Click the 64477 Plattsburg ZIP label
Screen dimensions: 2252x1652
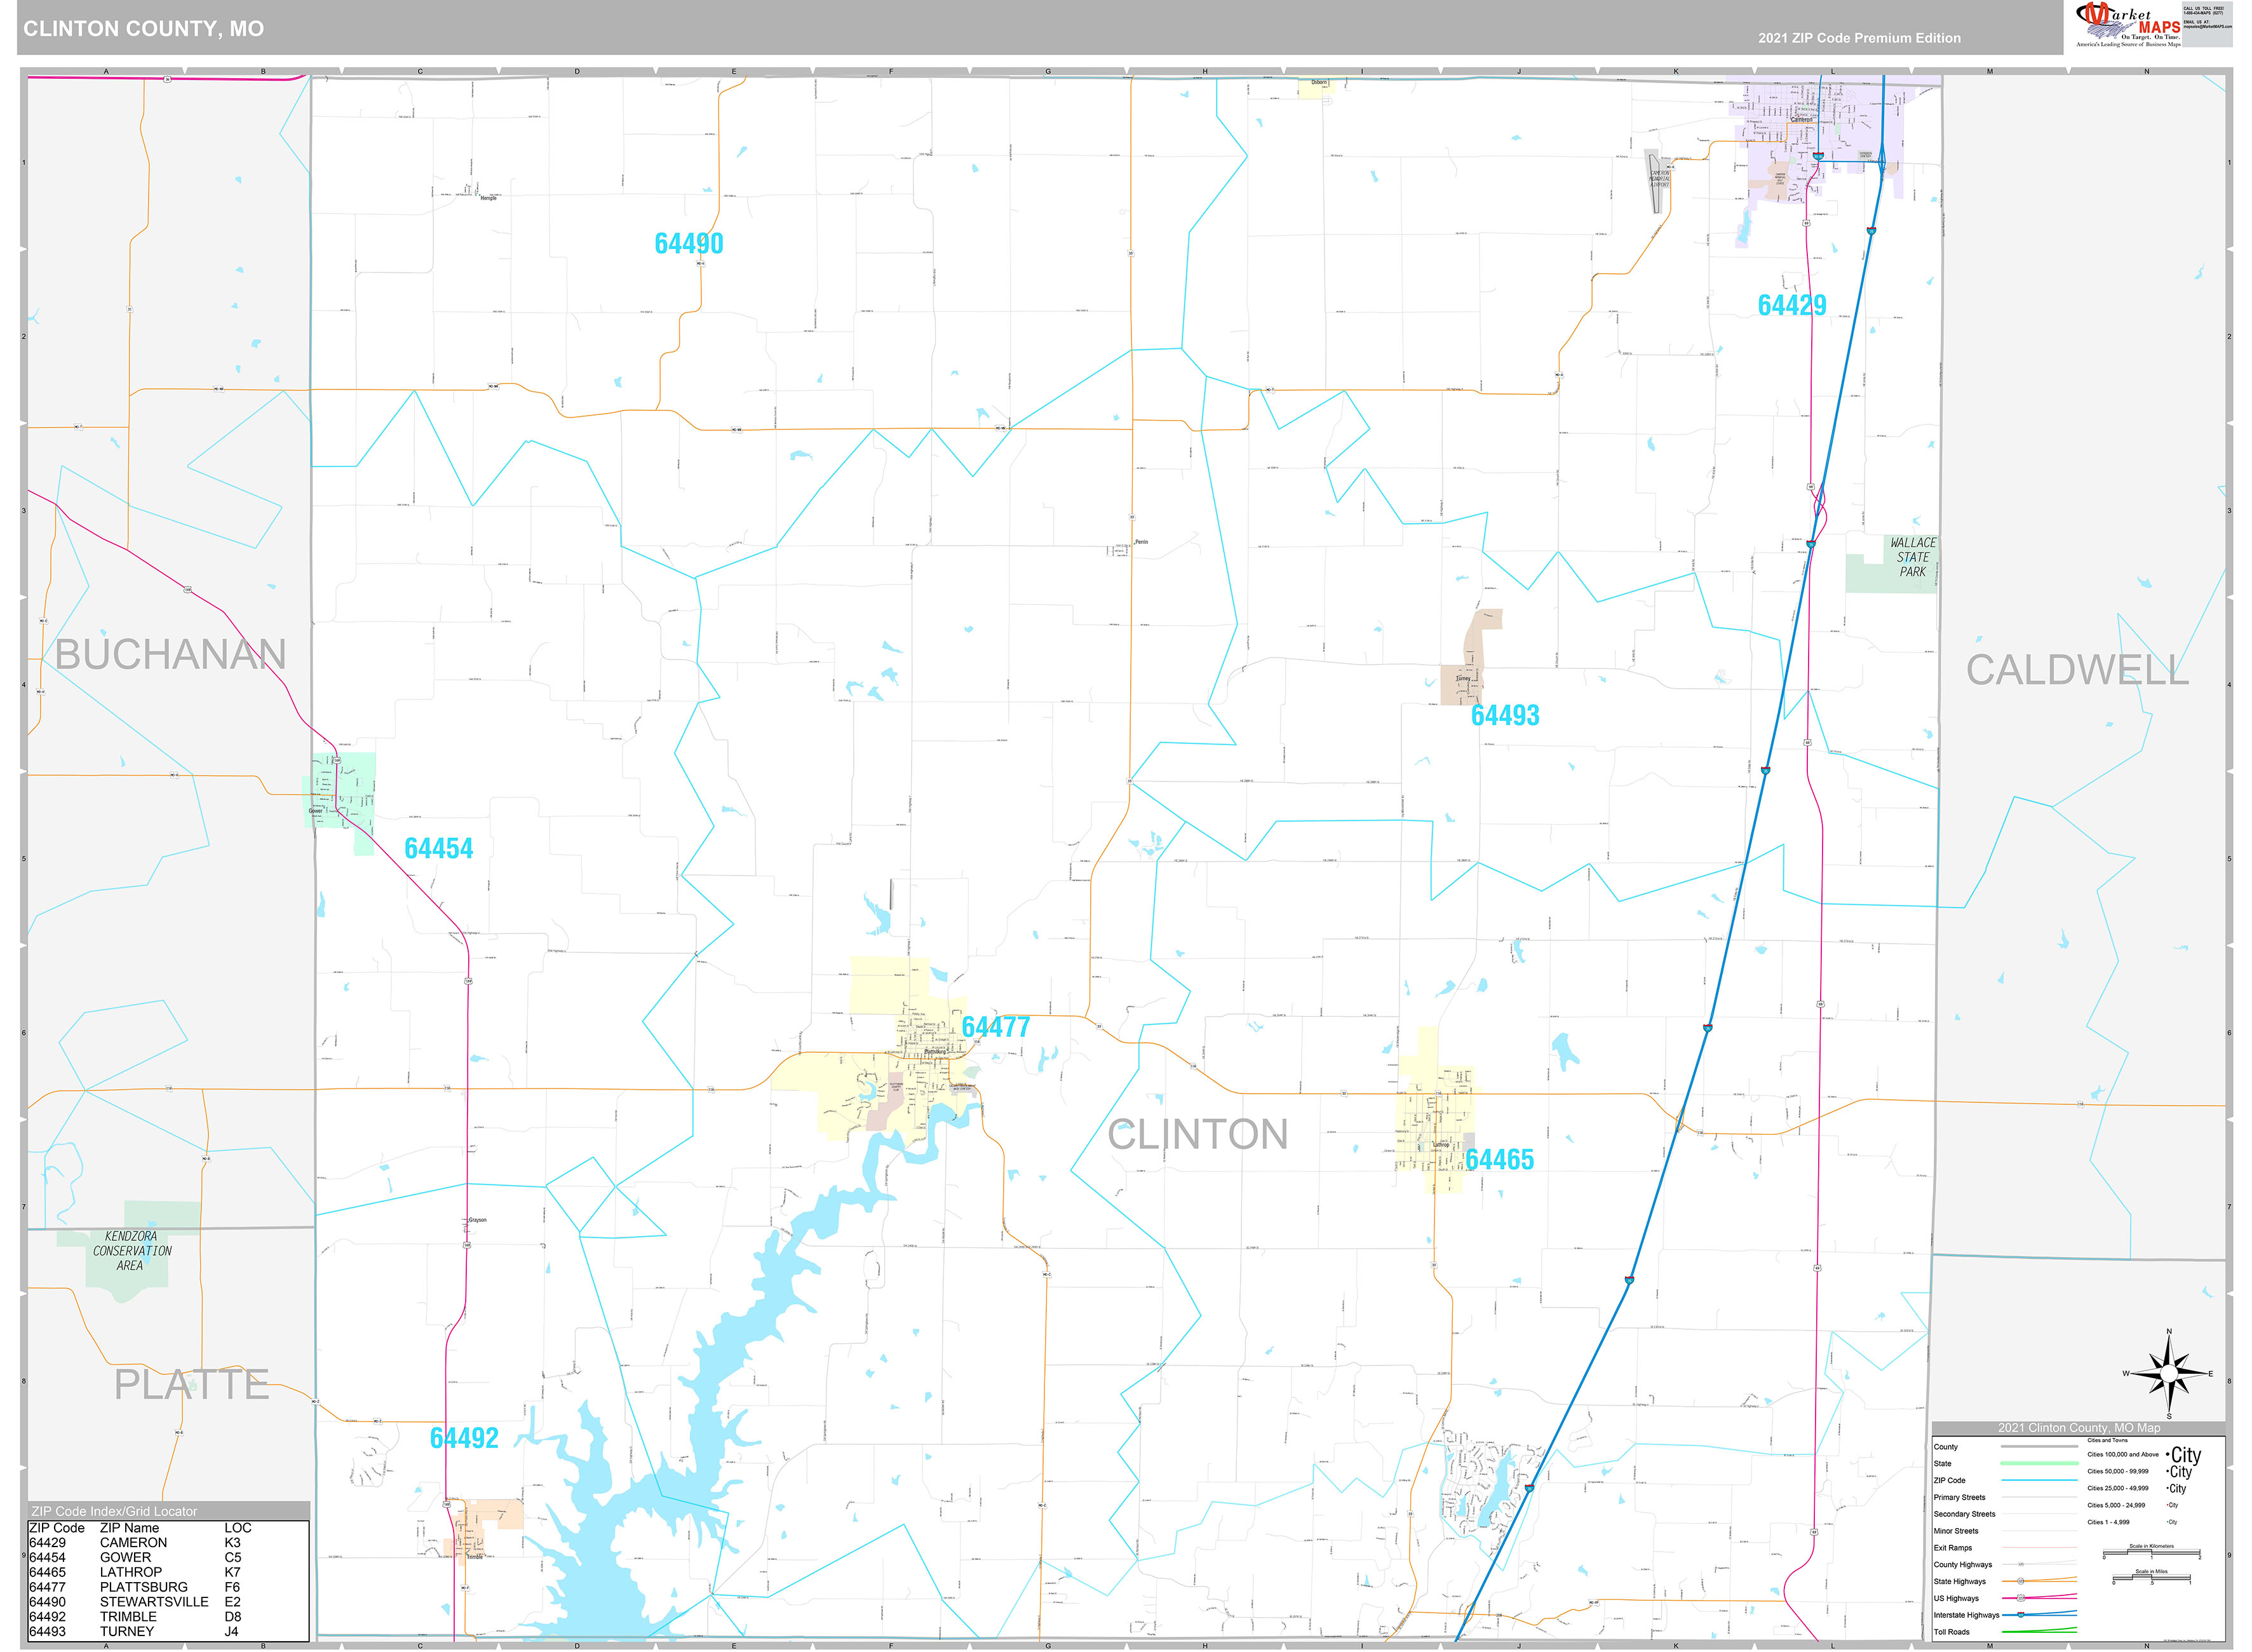click(995, 1027)
